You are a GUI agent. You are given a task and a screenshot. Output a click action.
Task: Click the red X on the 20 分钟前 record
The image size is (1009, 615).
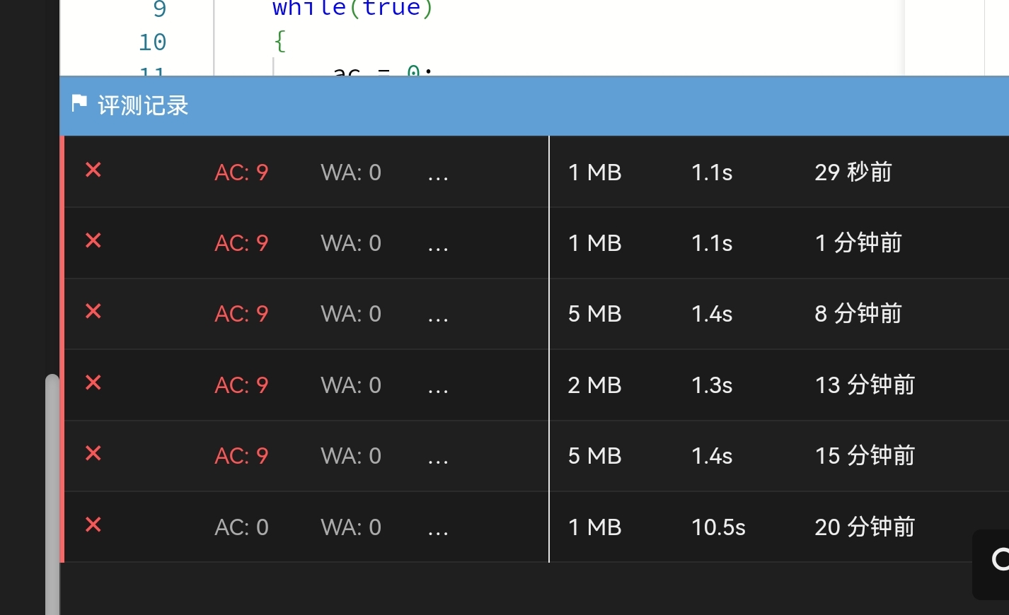[x=93, y=525]
